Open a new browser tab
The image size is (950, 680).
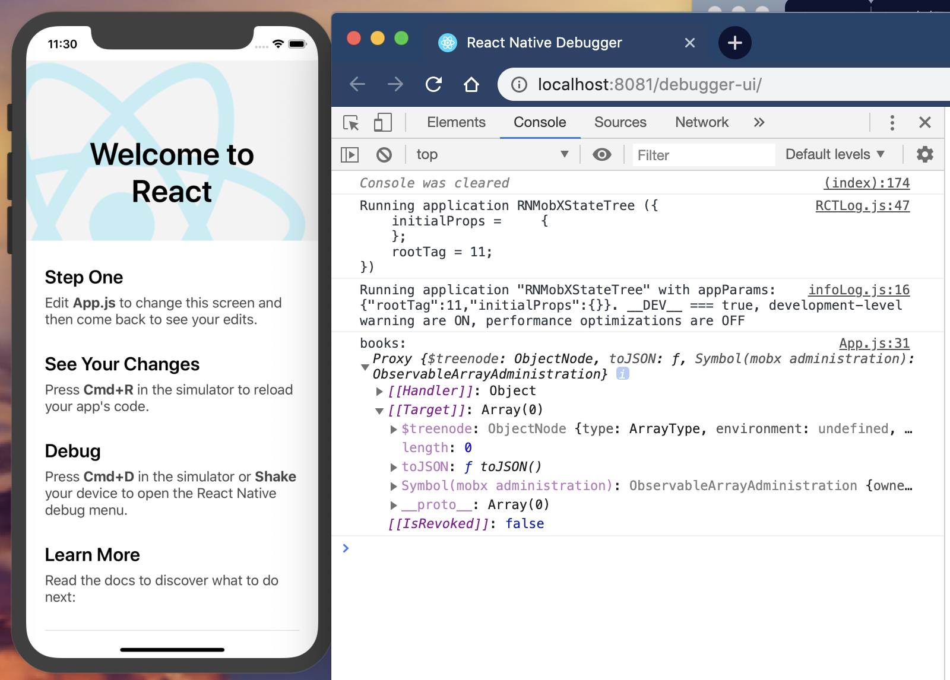coord(734,43)
